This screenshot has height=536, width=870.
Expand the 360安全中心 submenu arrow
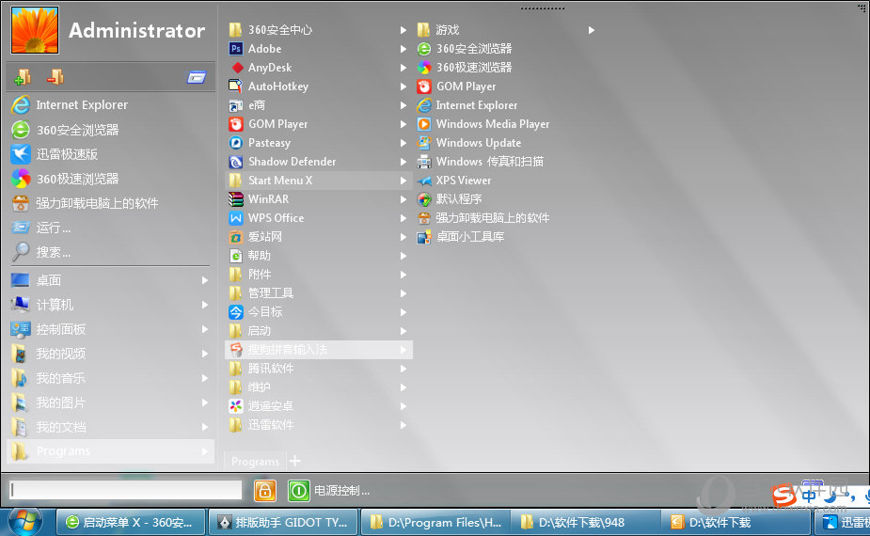pyautogui.click(x=403, y=30)
